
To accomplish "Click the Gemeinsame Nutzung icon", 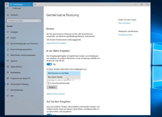I will [x=8, y=84].
